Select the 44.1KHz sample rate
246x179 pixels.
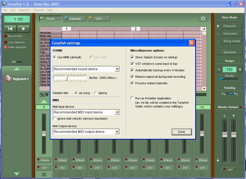point(76,93)
